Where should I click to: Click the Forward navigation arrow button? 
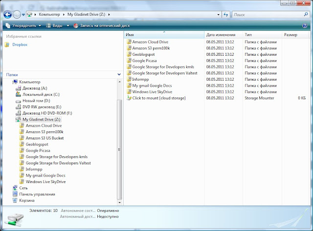(x=17, y=15)
